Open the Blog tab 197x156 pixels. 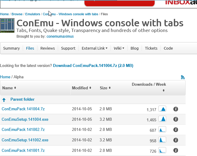134,48
